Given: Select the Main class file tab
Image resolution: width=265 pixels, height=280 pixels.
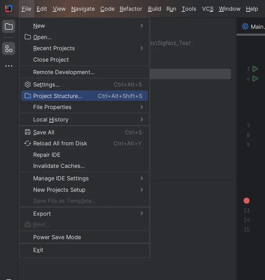Looking at the screenshot, I should [253, 27].
